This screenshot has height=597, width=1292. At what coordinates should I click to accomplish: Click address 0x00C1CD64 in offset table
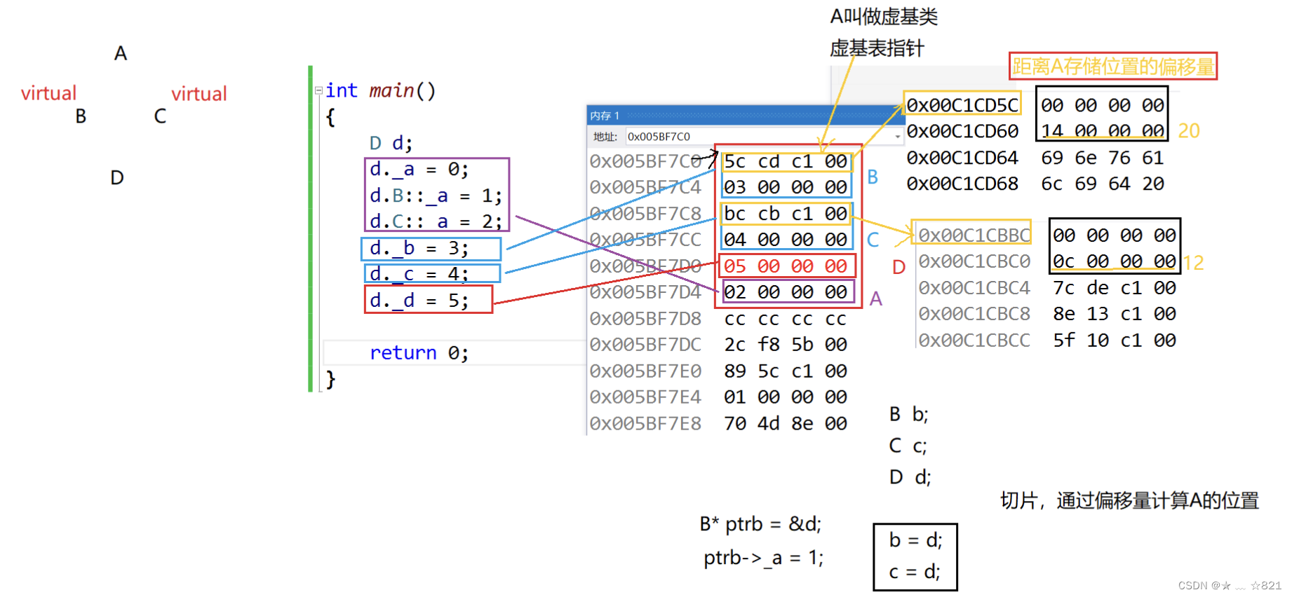(x=962, y=158)
